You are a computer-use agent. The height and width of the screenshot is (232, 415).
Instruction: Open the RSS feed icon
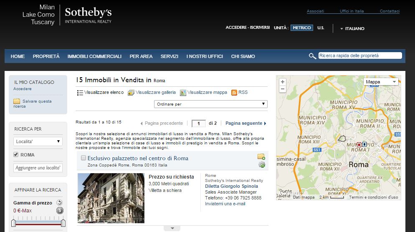pos(234,93)
